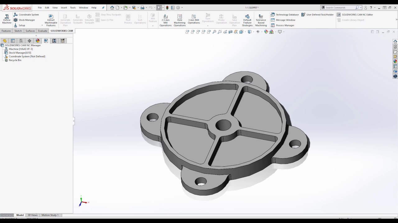Open the Process Manager
This screenshot has width=398, height=223.
(282, 25)
